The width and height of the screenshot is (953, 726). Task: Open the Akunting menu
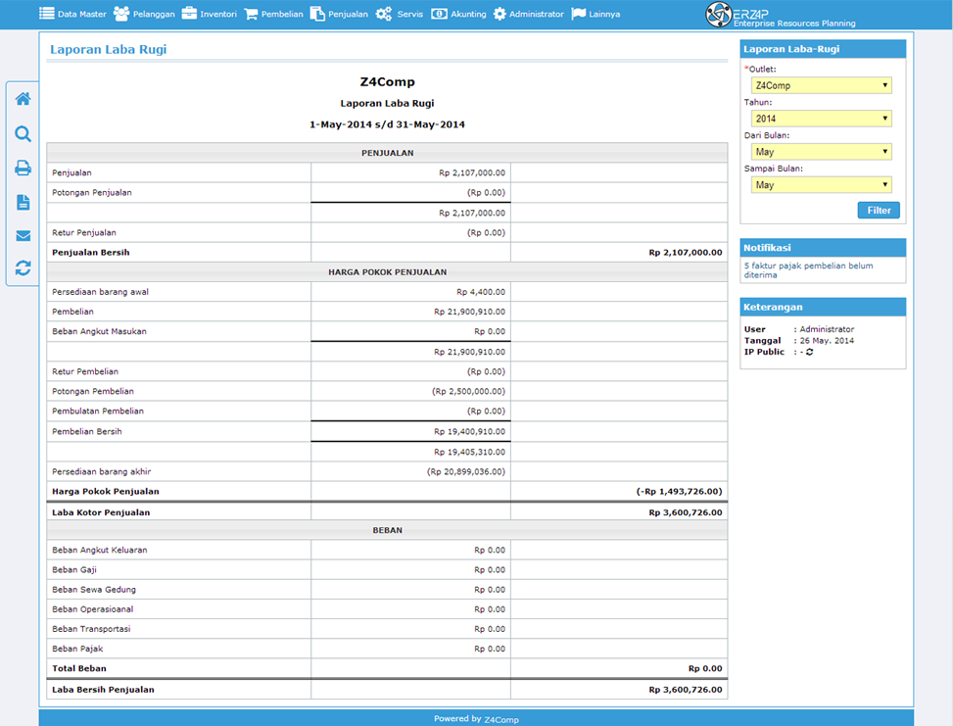point(459,14)
